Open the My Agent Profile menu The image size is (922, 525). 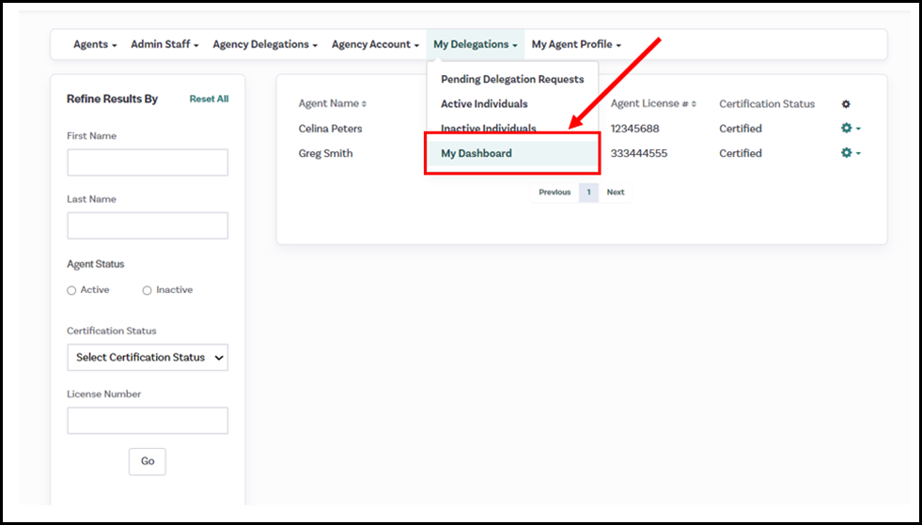click(x=575, y=44)
